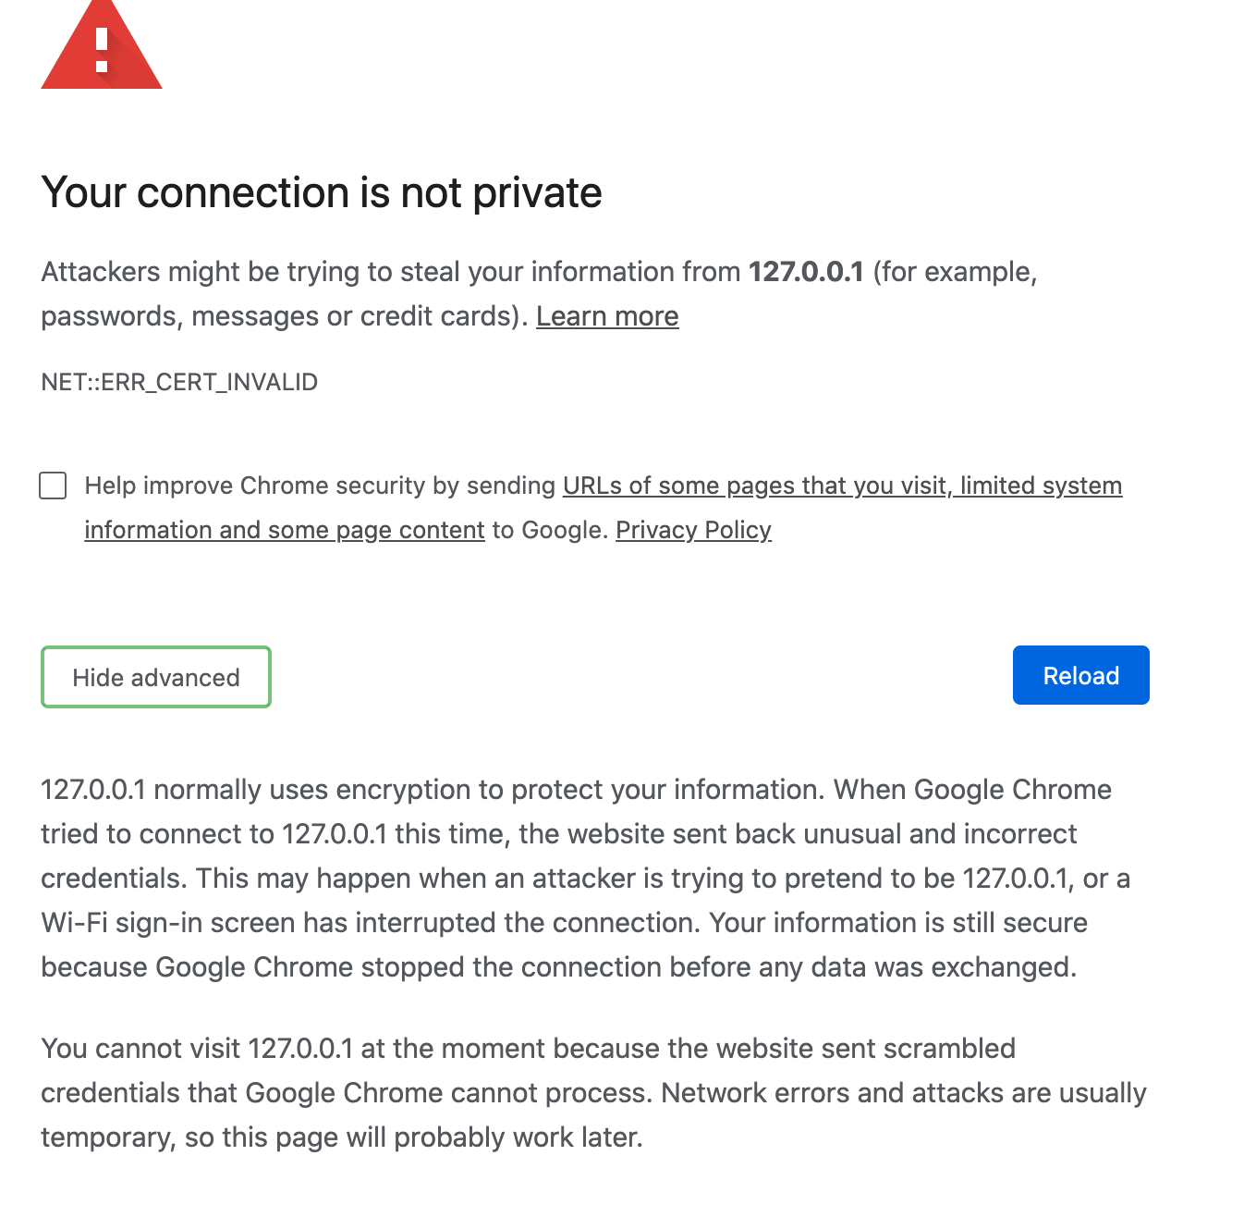
Task: Click the blue Reload button on the right
Action: [1080, 675]
